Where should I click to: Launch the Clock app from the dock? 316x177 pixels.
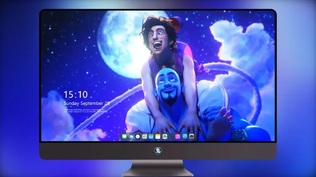coord(138,136)
